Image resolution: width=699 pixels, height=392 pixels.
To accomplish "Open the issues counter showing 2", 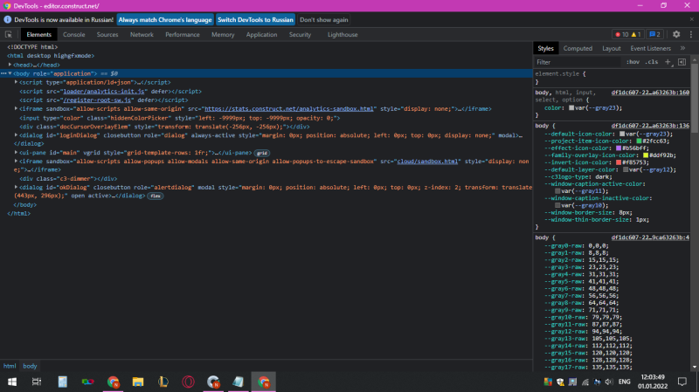I will tap(654, 34).
